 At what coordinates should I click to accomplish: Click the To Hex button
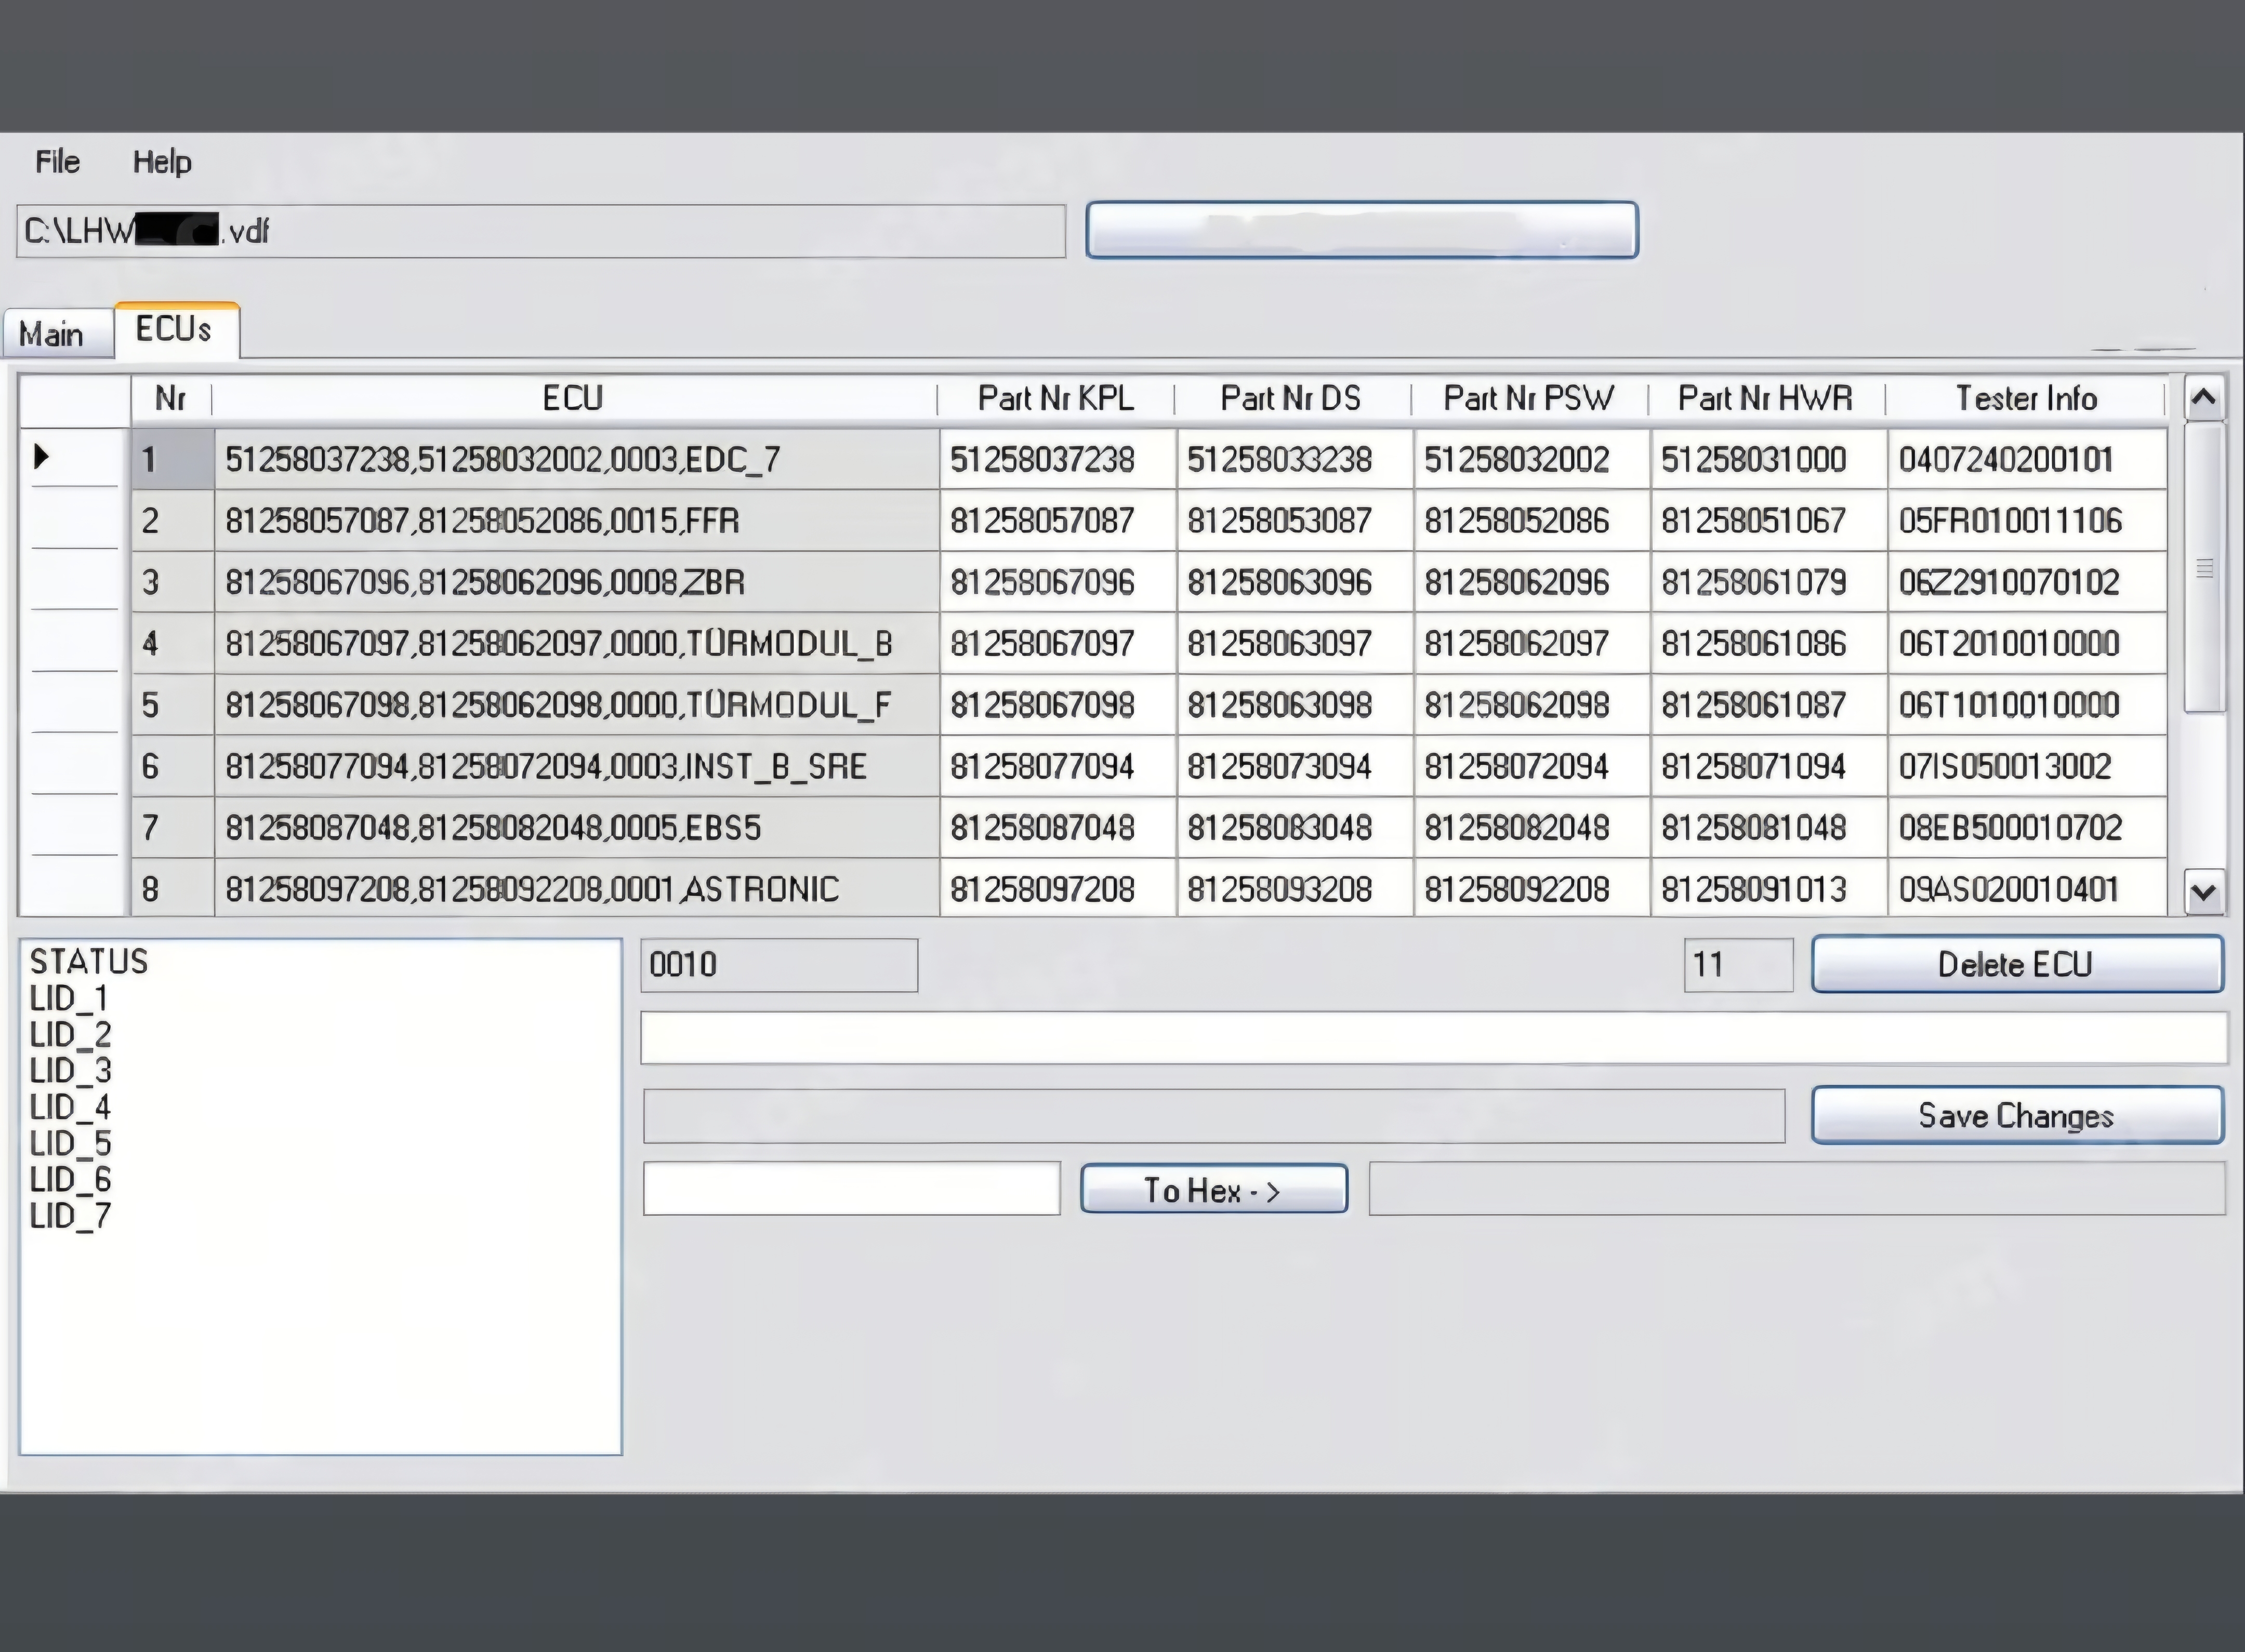tap(1213, 1190)
